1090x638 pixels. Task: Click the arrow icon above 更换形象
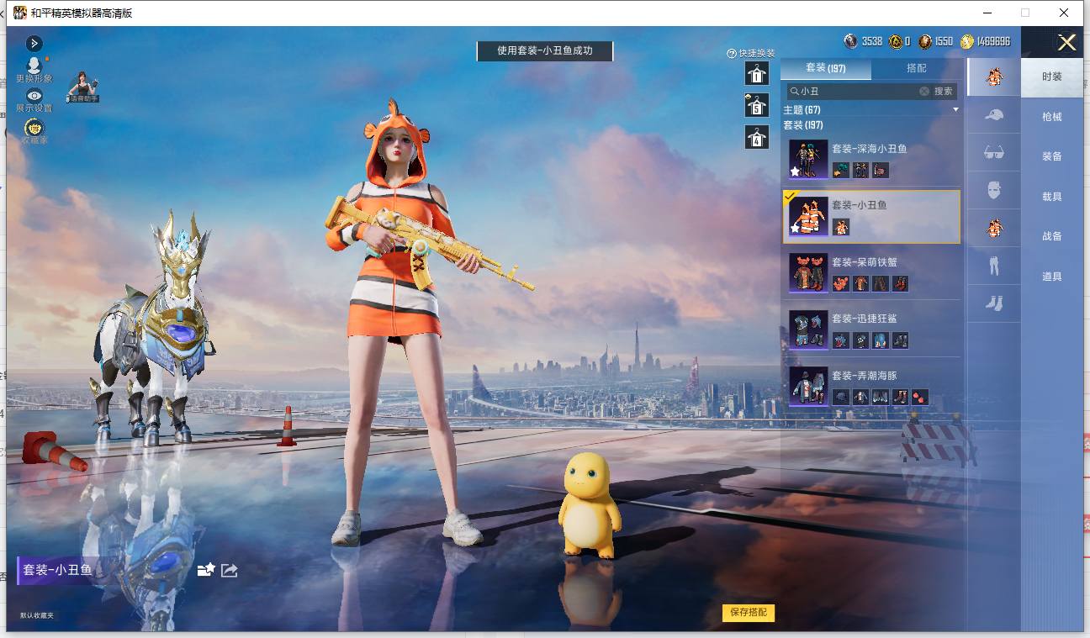[x=34, y=43]
